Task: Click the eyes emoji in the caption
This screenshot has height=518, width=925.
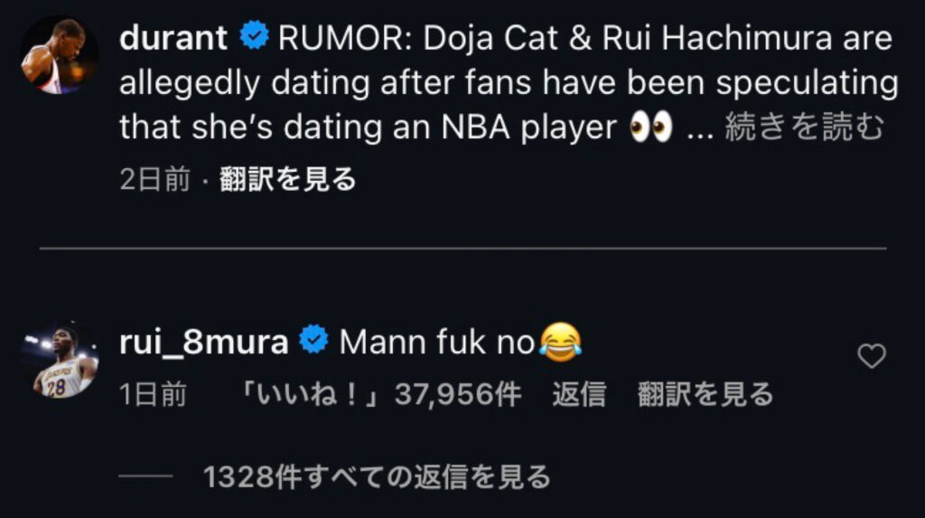Action: 650,127
